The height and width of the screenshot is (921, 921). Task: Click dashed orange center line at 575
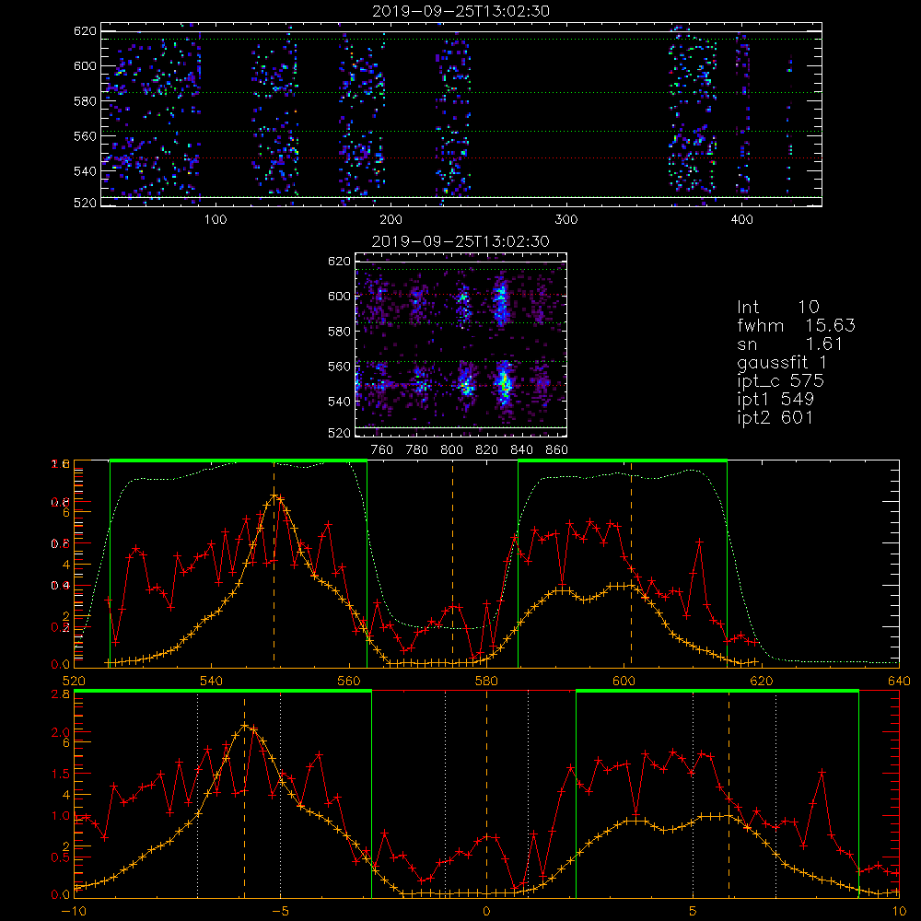coord(452,564)
